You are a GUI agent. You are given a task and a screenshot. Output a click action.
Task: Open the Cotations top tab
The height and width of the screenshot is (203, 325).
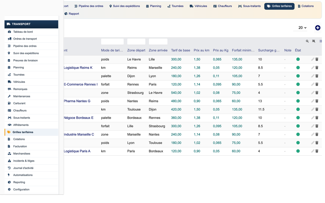(x=305, y=6)
